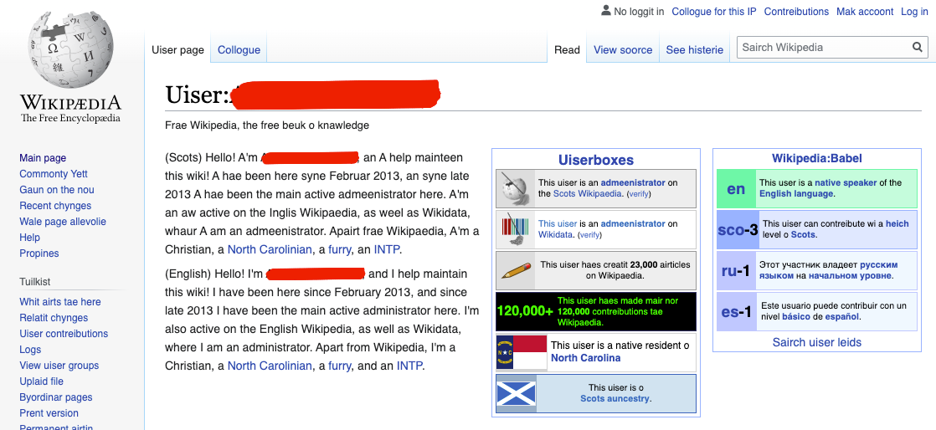Switch to the Collogue tab
This screenshot has width=936, height=430.
[x=239, y=50]
